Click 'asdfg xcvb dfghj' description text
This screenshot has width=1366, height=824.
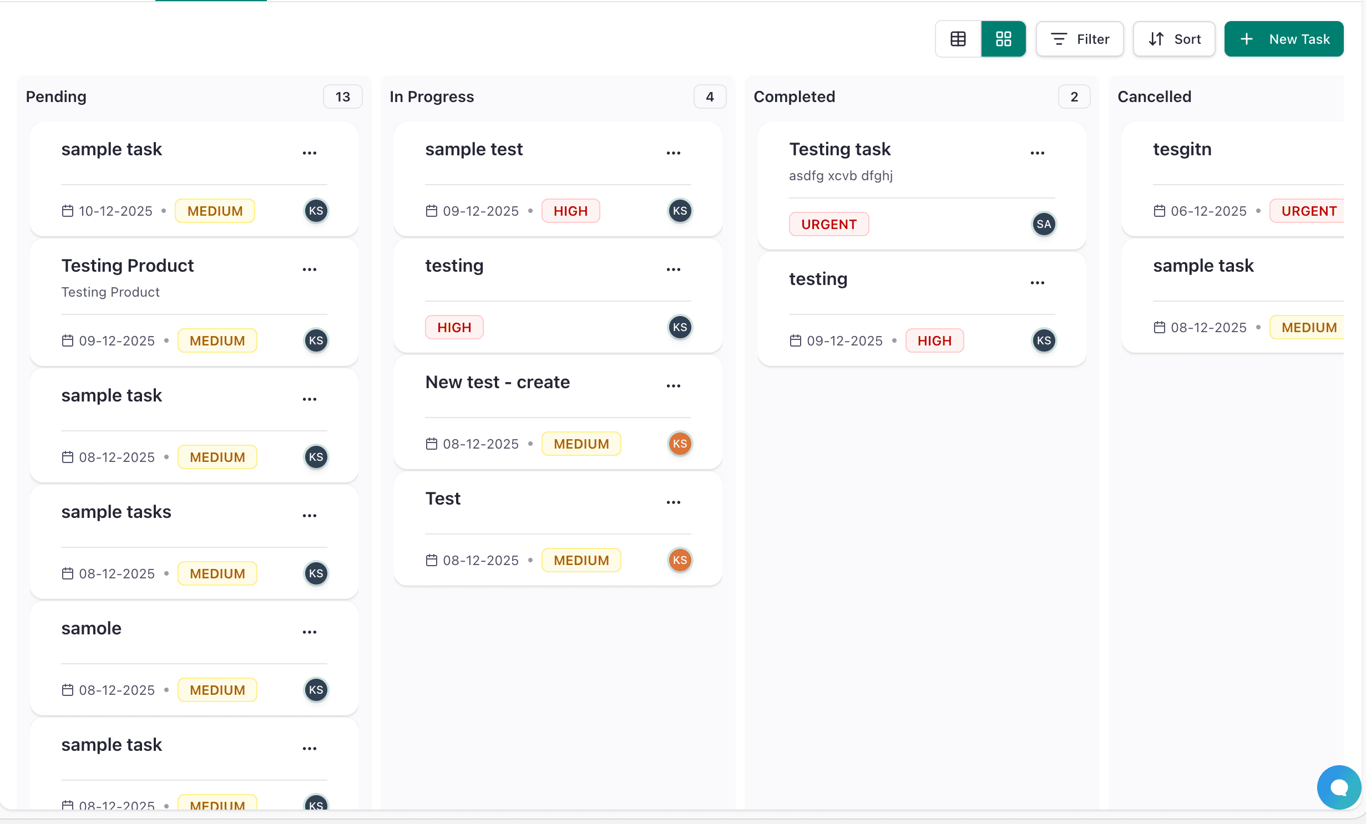click(841, 176)
